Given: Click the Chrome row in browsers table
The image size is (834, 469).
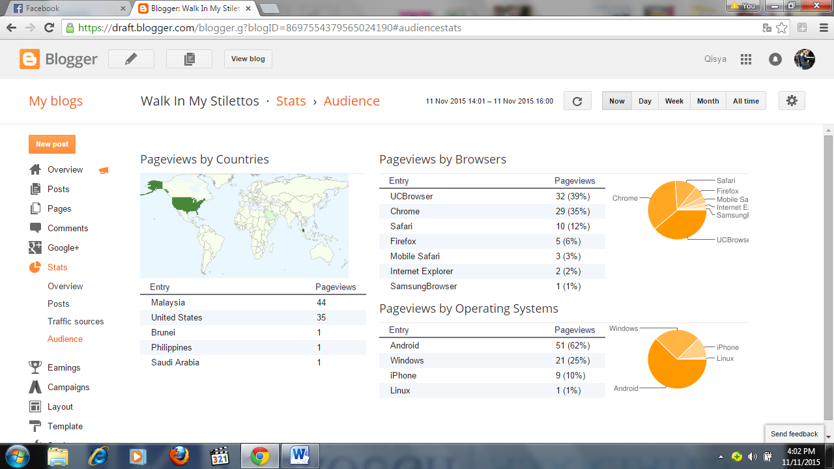Looking at the screenshot, I should [x=492, y=211].
